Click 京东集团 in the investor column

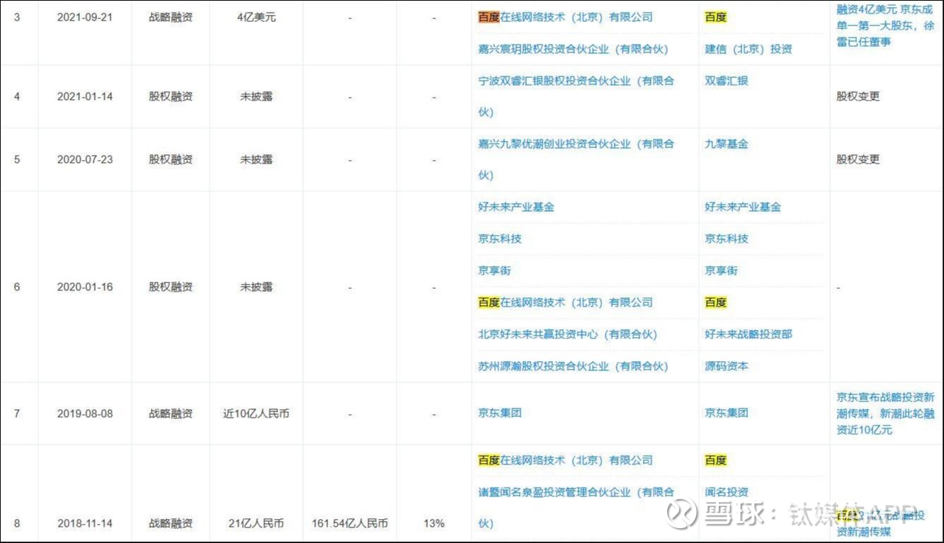(499, 413)
